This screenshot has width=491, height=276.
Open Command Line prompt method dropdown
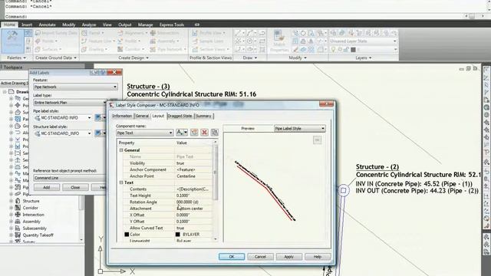[70, 178]
